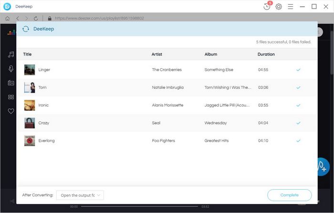This screenshot has width=334, height=213.
Task: Click artist Alanis Morissette
Action: (167, 105)
